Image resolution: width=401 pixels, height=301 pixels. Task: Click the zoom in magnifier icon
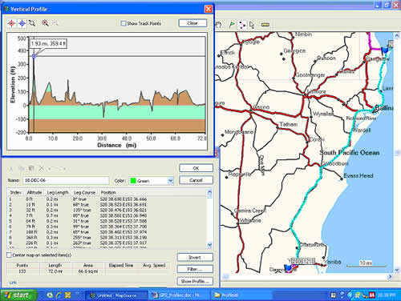pos(45,23)
